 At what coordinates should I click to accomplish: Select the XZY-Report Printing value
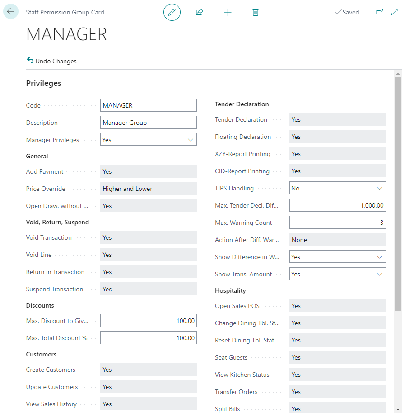tap(337, 154)
